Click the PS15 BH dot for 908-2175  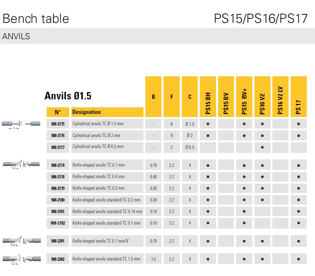(x=208, y=124)
